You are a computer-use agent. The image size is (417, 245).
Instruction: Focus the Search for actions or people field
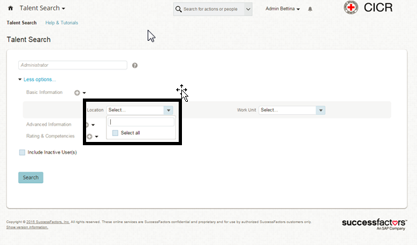(210, 9)
